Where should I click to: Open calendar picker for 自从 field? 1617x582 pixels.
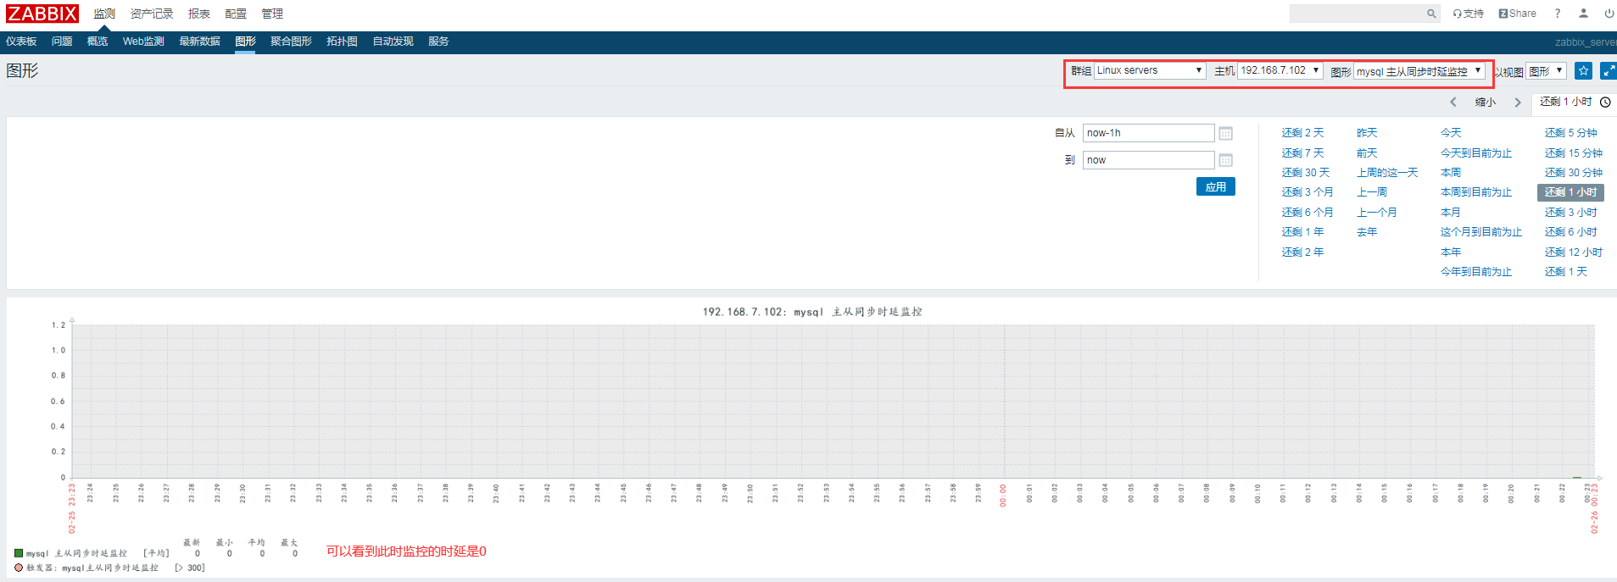(x=1225, y=133)
